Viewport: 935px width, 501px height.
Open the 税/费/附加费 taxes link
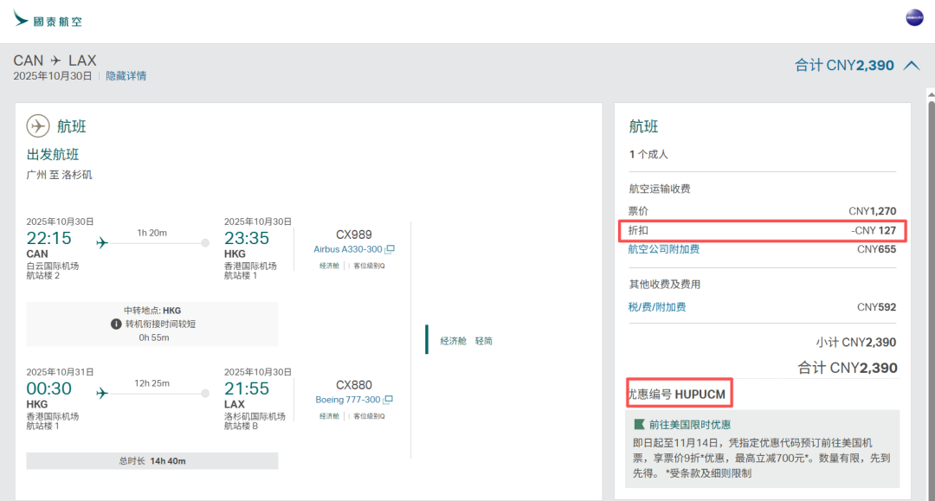[657, 307]
